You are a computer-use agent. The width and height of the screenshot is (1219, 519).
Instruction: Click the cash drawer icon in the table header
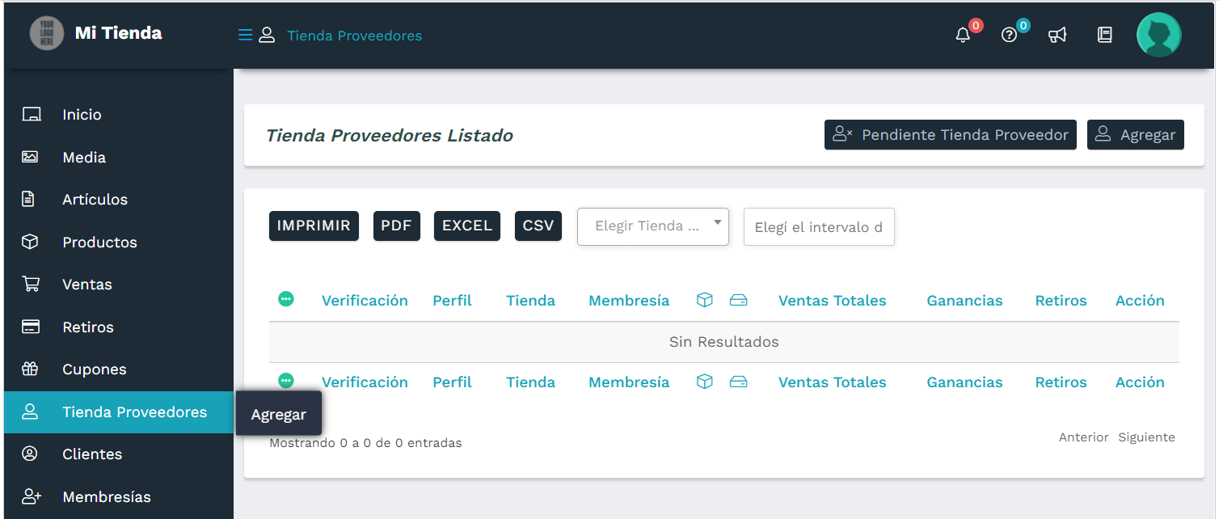click(739, 299)
